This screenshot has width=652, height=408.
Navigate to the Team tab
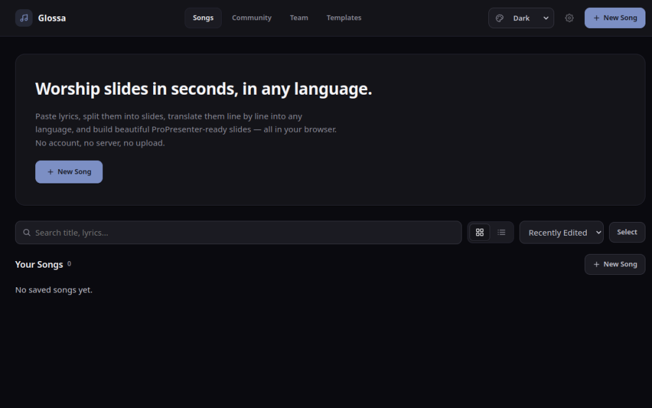(299, 18)
